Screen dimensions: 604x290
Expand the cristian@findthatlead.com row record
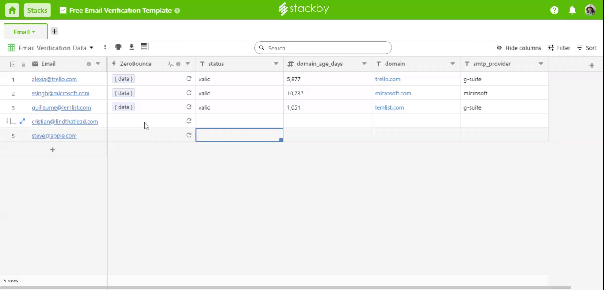coord(23,121)
